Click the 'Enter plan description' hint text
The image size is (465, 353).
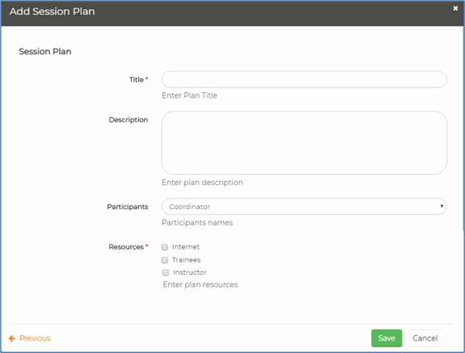[x=202, y=183]
